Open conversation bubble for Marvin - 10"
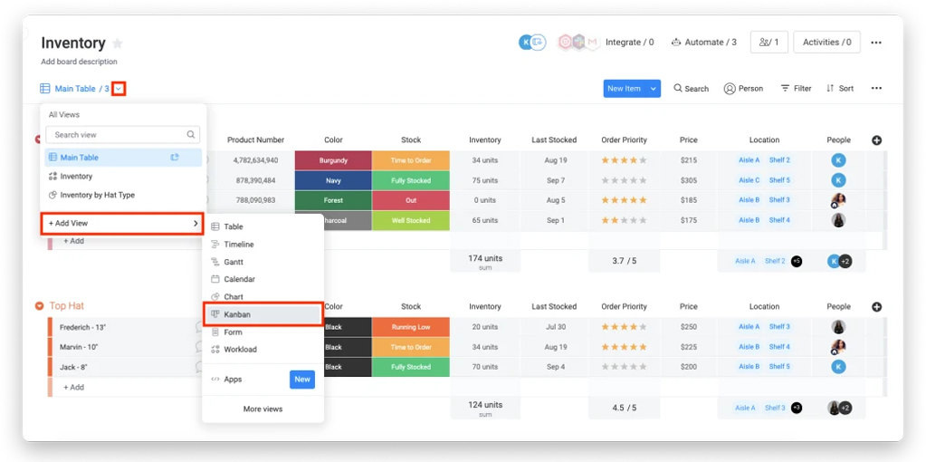926x462 pixels. tap(200, 347)
